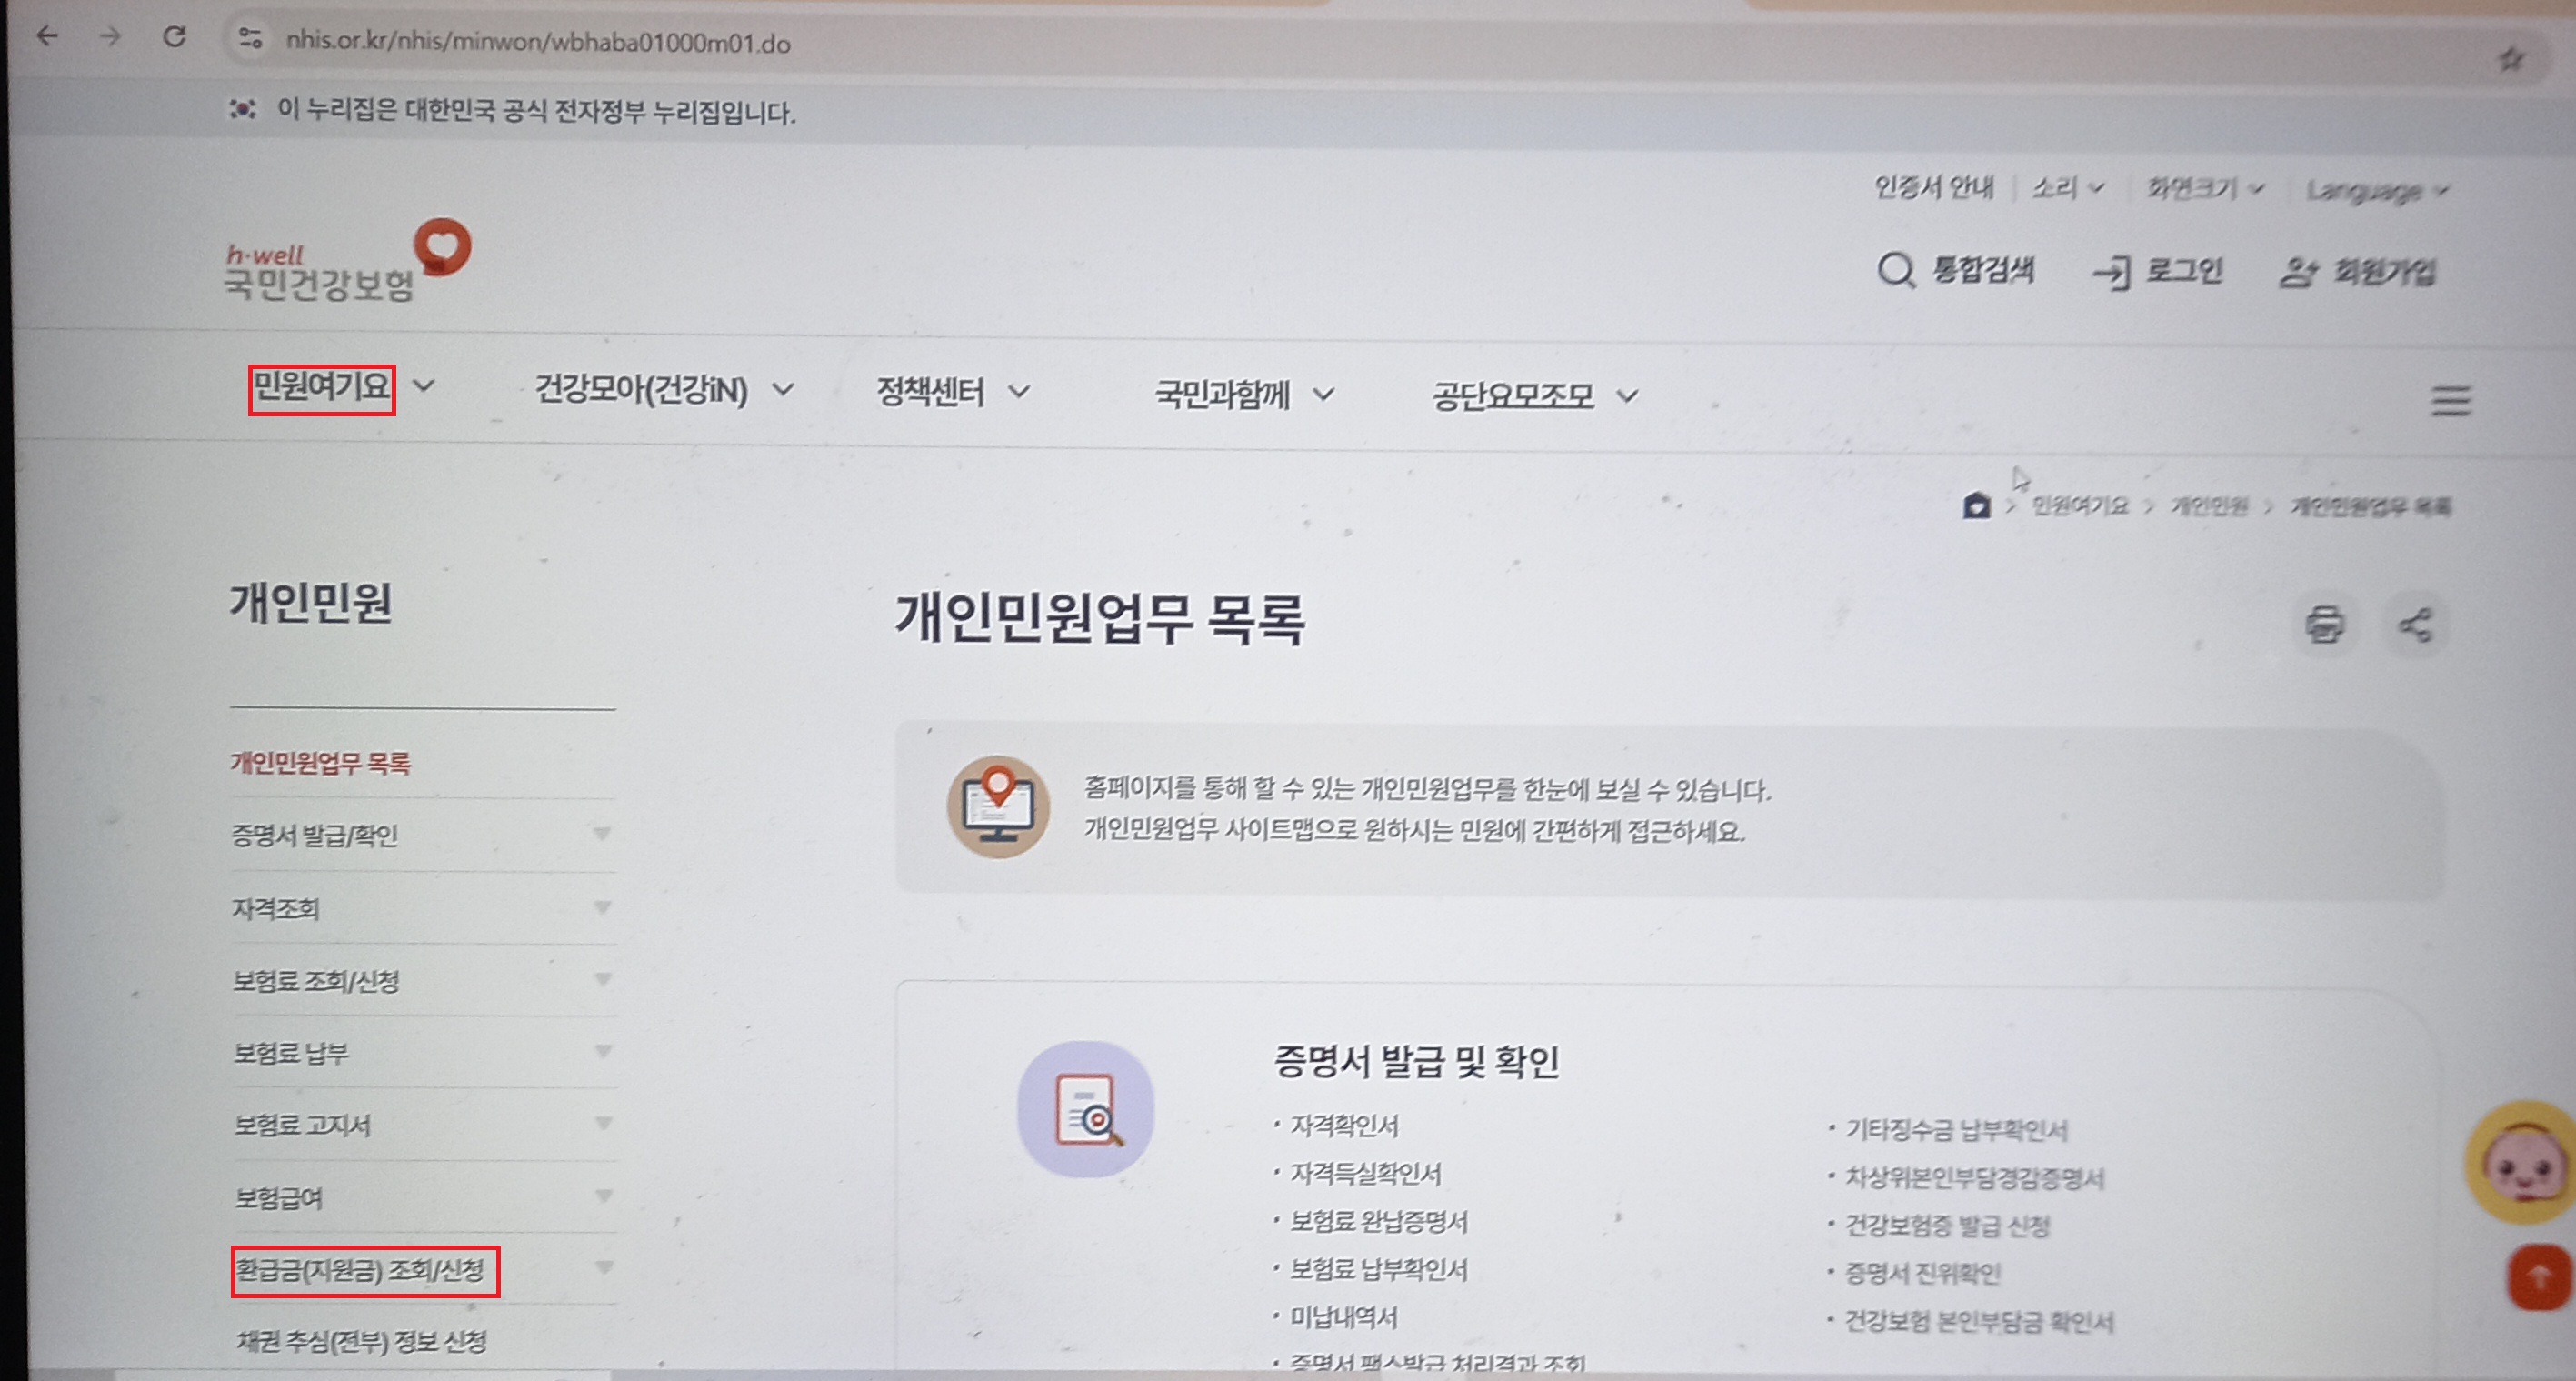The image size is (2576, 1381).
Task: Open the 민원여기요 main menu
Action: (x=322, y=386)
